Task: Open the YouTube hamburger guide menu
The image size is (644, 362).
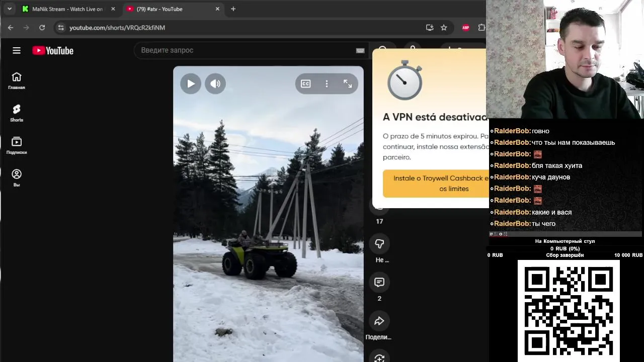Action: (x=17, y=50)
